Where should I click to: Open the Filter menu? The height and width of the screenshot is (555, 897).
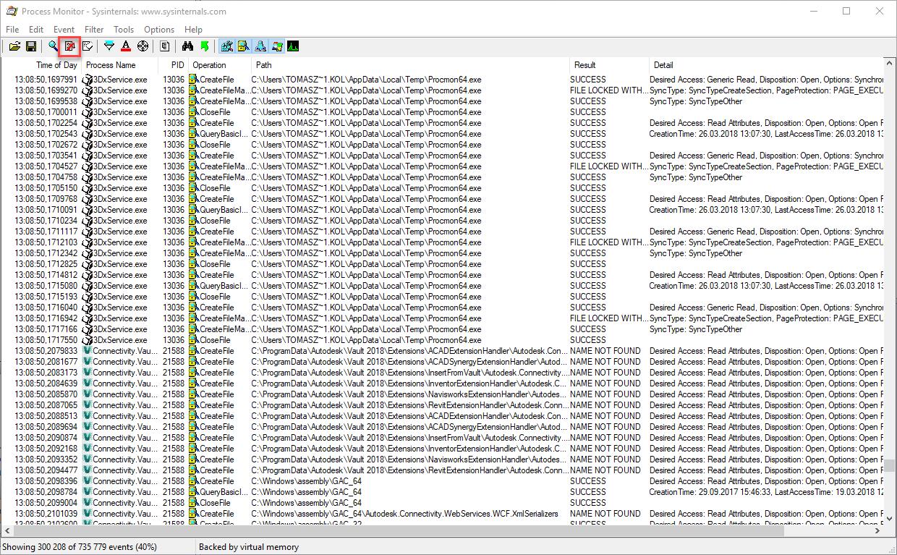94,30
